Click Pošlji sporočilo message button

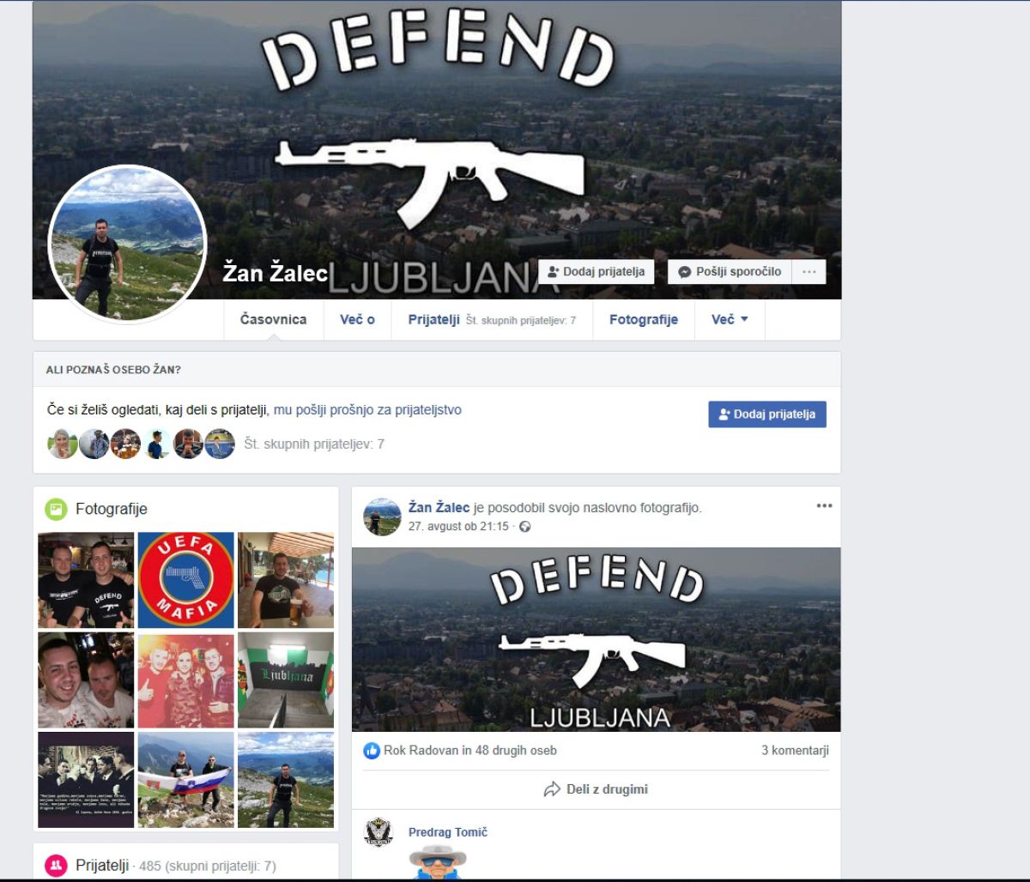pyautogui.click(x=730, y=272)
